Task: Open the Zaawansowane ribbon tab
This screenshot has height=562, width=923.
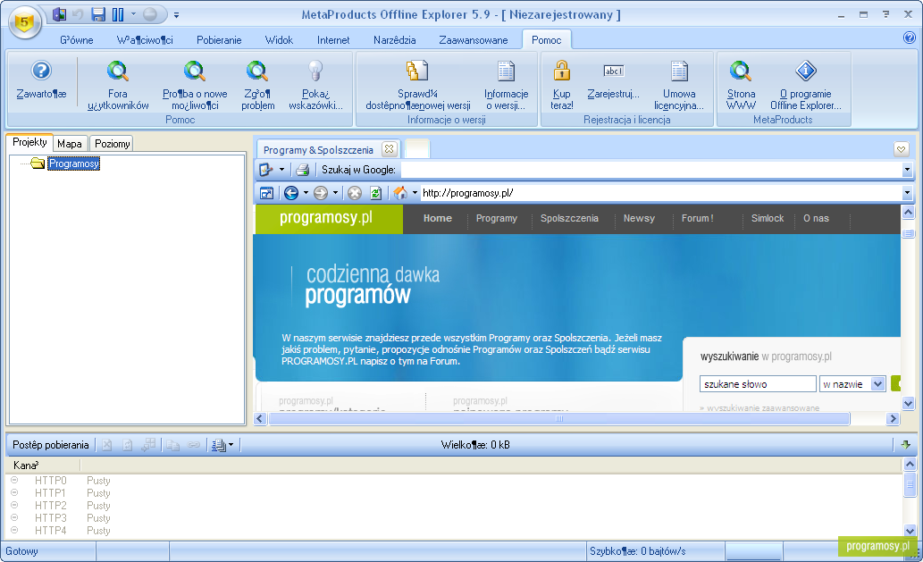Action: 474,40
